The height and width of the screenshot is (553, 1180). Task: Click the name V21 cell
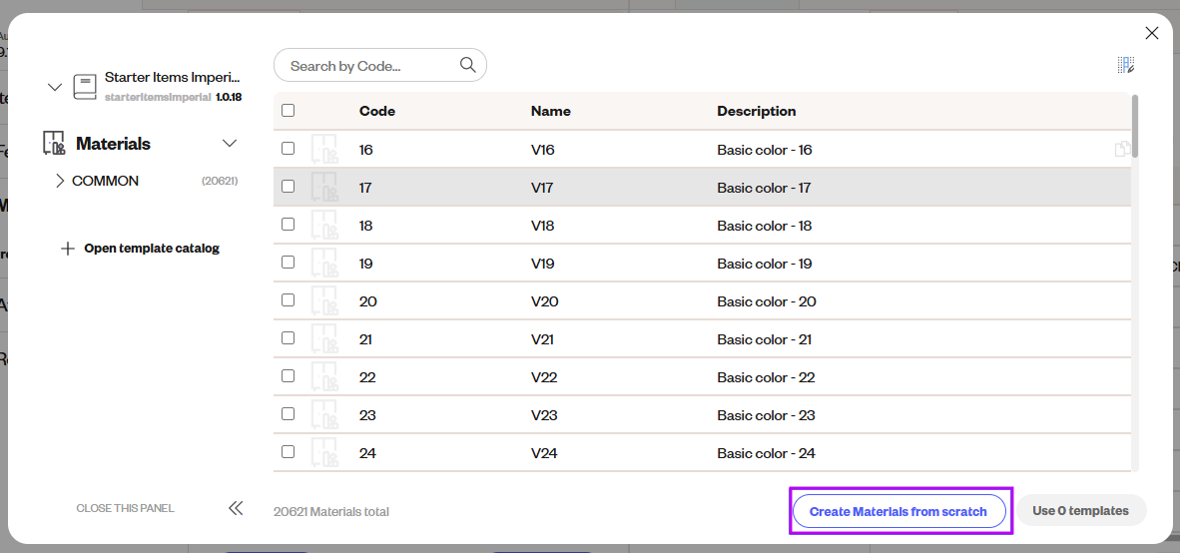tap(542, 338)
